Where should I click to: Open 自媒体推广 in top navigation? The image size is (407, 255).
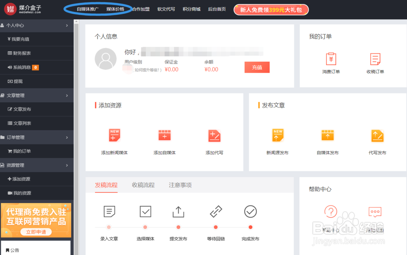click(x=88, y=9)
